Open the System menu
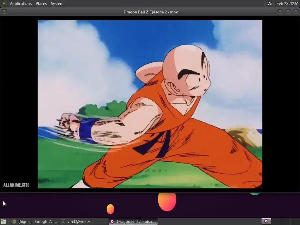This screenshot has height=225, width=300. pos(57,4)
